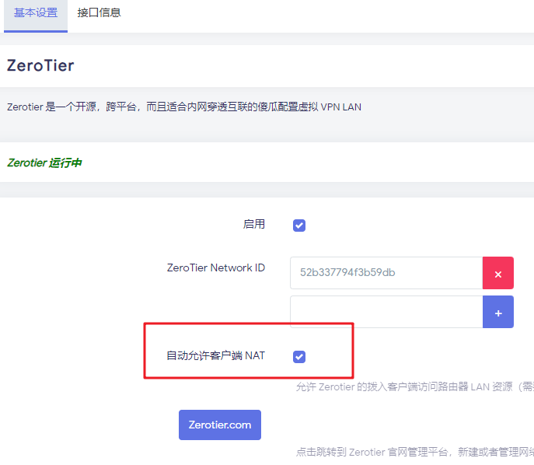Screen dimensions: 534x465
Task: Click the blue underline beneath 基本设置 tab
Action: (x=36, y=31)
